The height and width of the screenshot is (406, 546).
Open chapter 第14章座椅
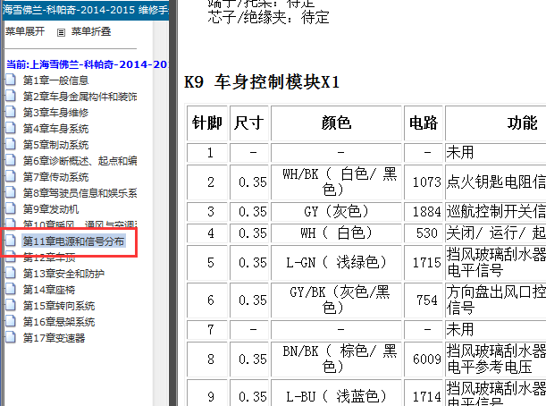click(49, 290)
